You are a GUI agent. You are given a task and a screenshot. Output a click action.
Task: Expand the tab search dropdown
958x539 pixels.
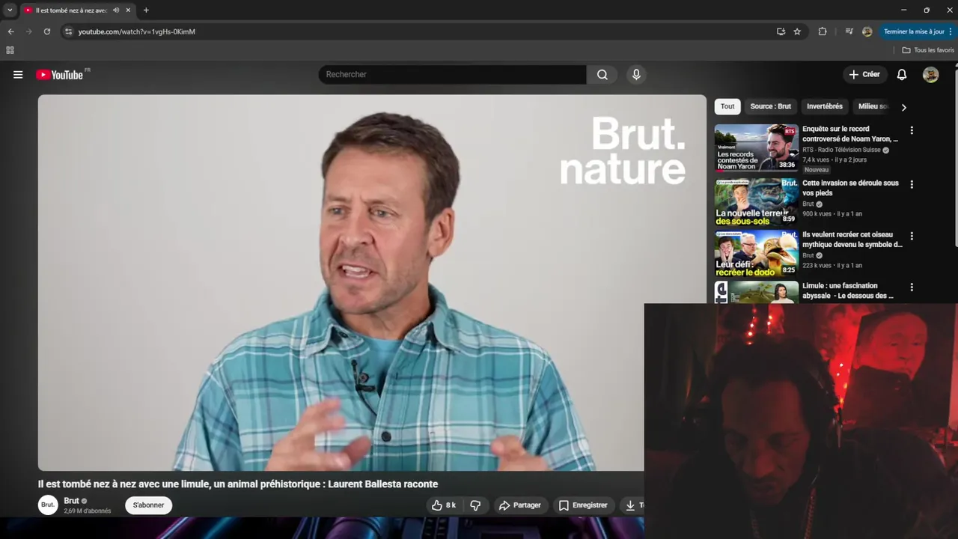point(10,10)
